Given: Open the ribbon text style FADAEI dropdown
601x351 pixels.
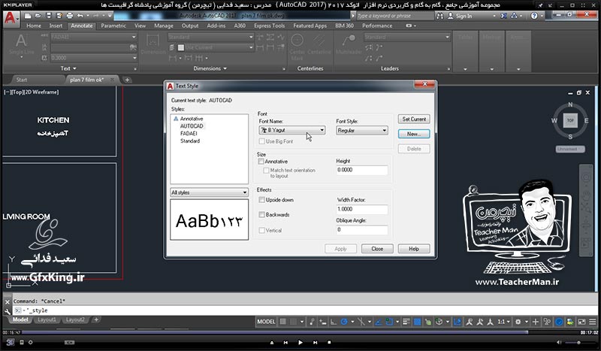Looking at the screenshot, I should [93, 37].
